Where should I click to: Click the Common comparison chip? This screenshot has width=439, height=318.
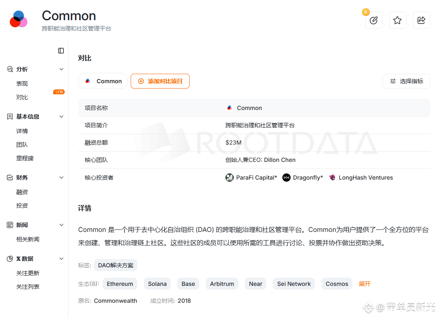pyautogui.click(x=103, y=81)
